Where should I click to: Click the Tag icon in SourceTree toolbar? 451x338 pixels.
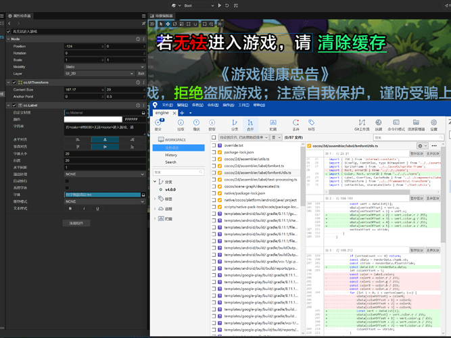pyautogui.click(x=311, y=122)
